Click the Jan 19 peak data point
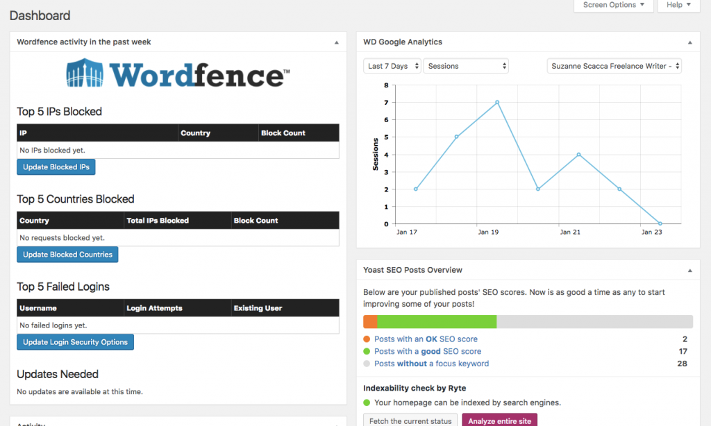The height and width of the screenshot is (426, 711). 497,102
